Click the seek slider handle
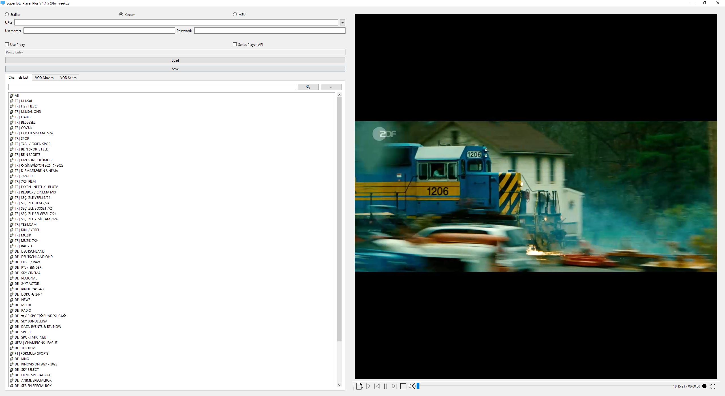 coord(418,386)
